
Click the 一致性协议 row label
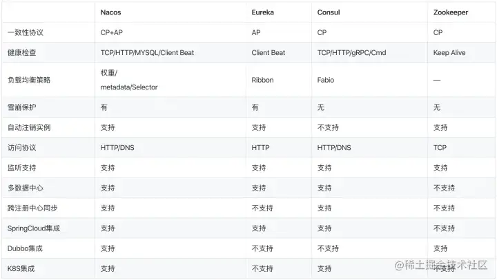coord(26,32)
